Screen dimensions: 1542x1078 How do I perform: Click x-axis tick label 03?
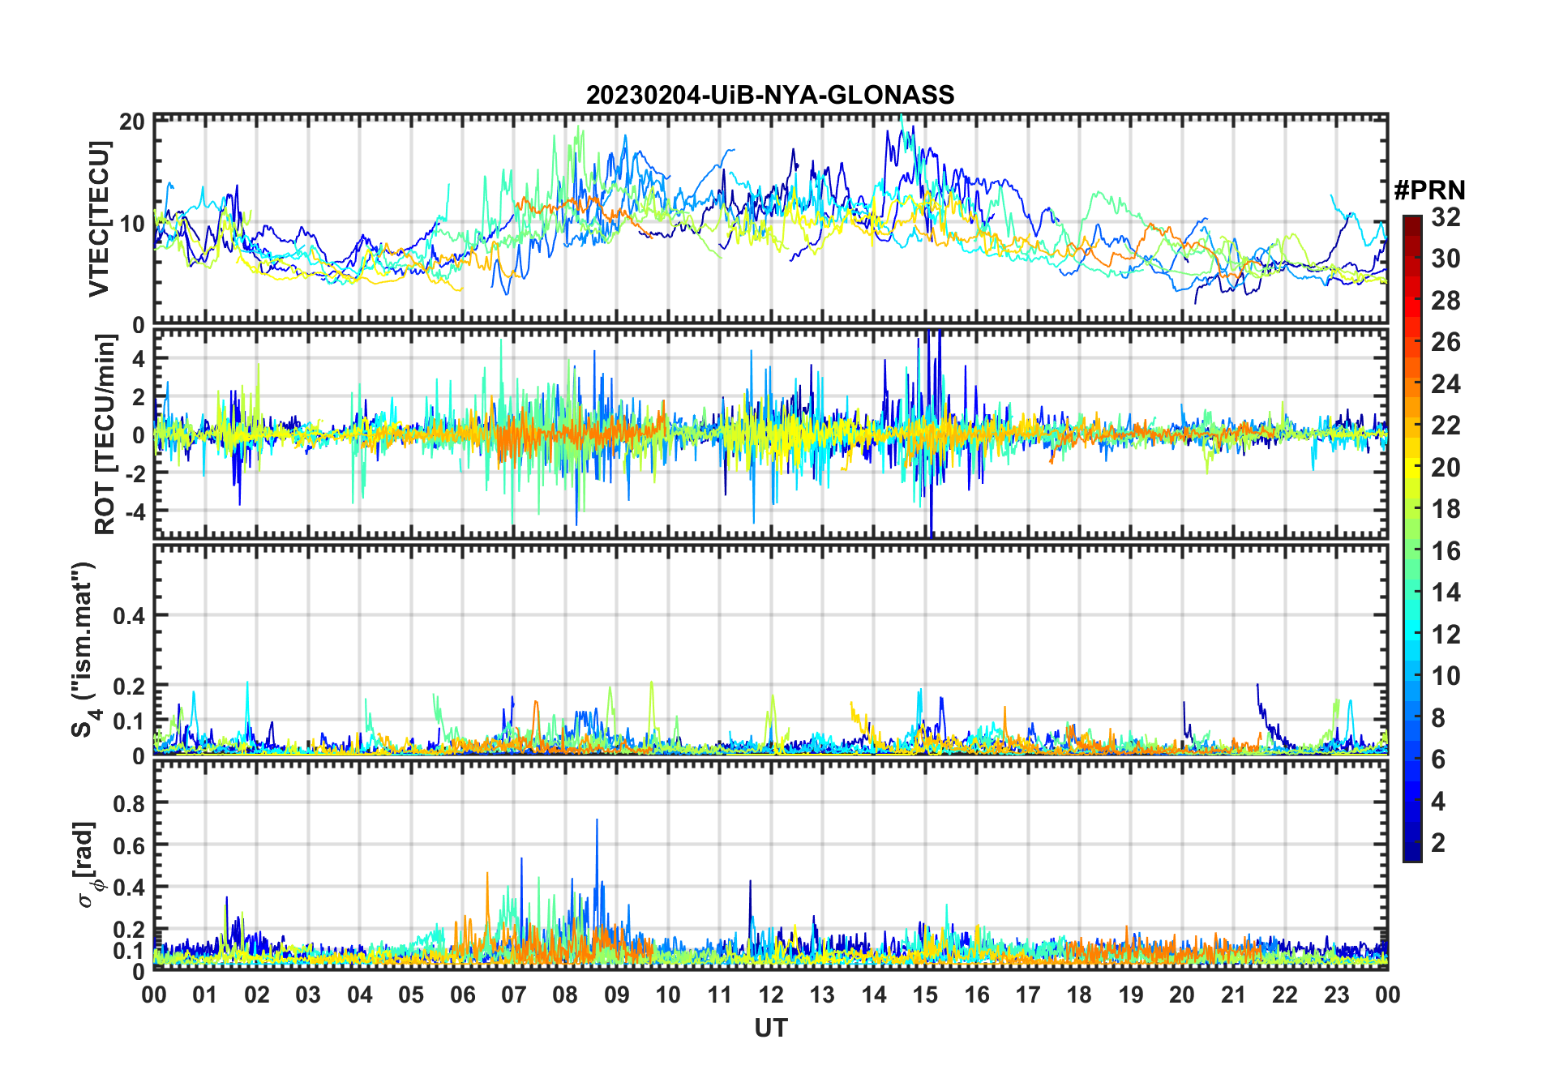(308, 995)
